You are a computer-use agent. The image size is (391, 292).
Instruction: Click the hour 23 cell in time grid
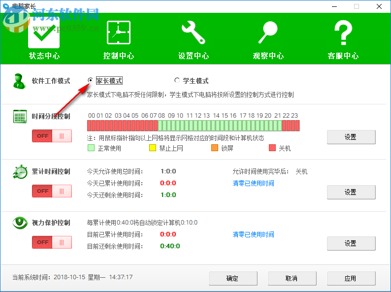point(295,126)
